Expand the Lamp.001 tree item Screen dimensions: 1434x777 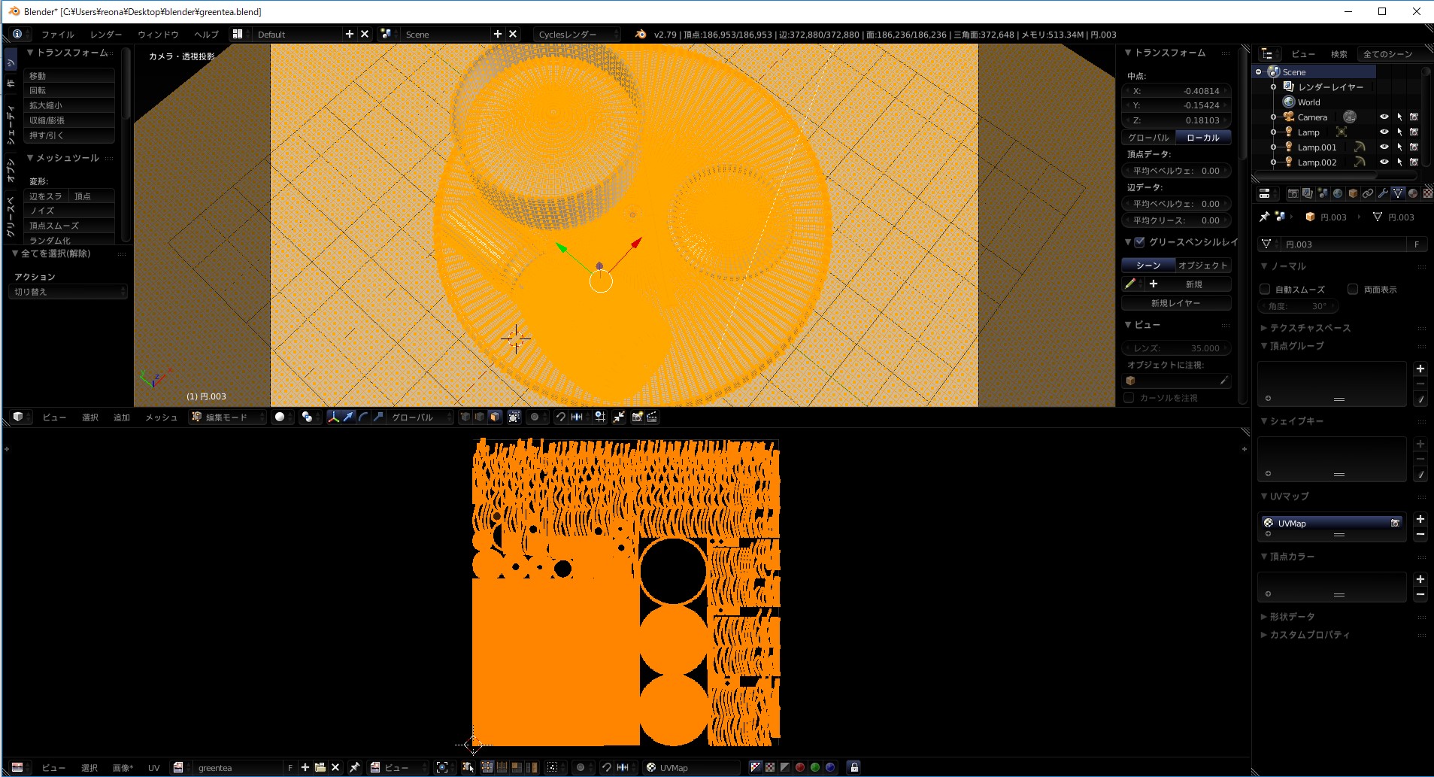coord(1273,147)
